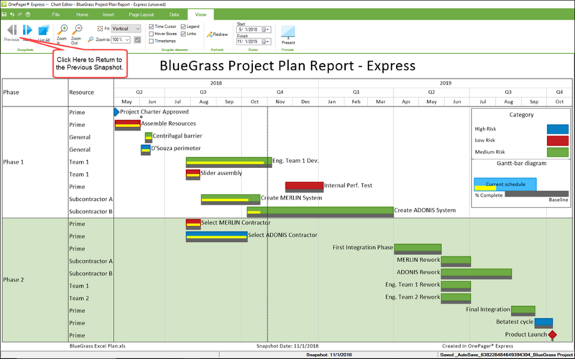
Task: Open the List All snapshots icon
Action: [44, 30]
